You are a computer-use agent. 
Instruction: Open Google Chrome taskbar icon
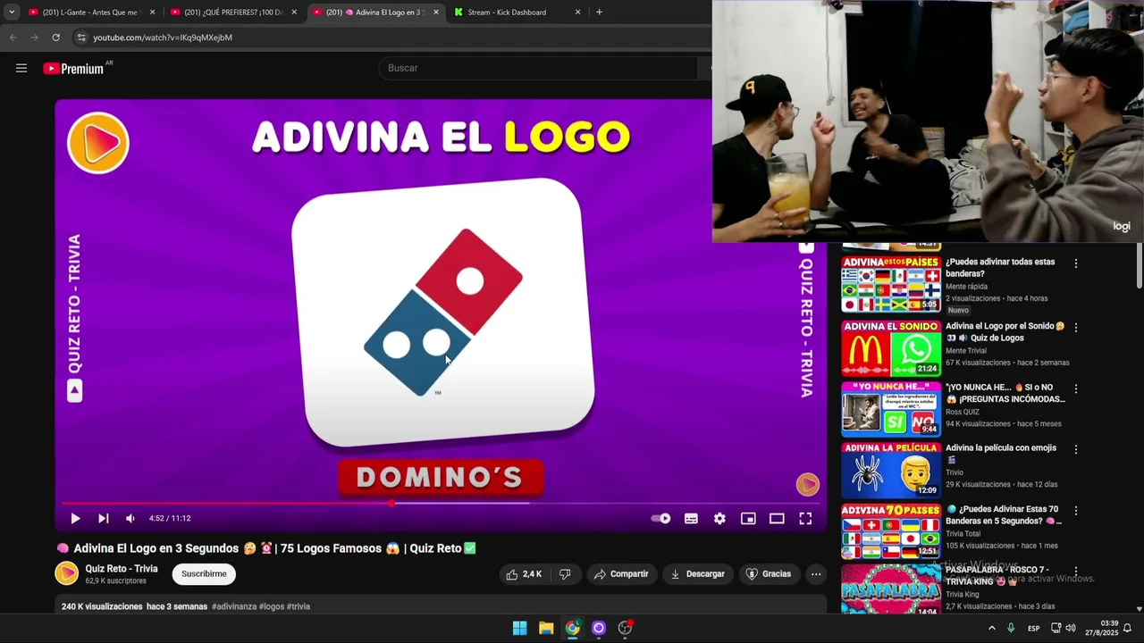point(572,628)
